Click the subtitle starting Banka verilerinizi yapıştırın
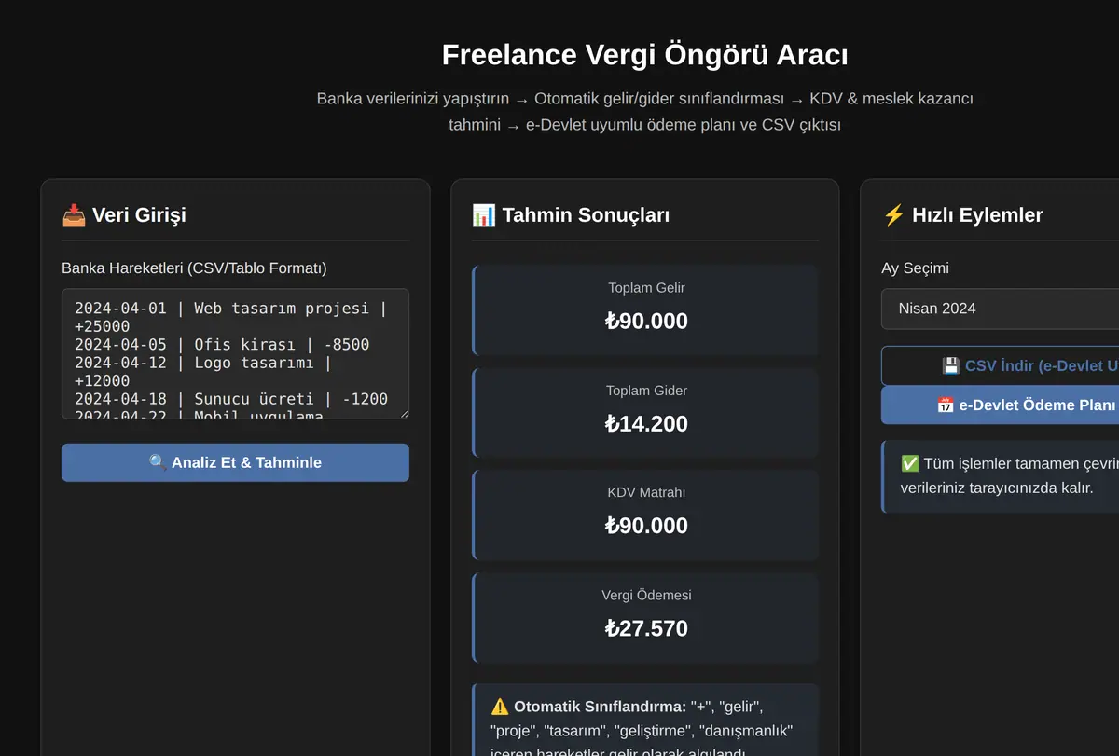The height and width of the screenshot is (756, 1119). [x=645, y=112]
